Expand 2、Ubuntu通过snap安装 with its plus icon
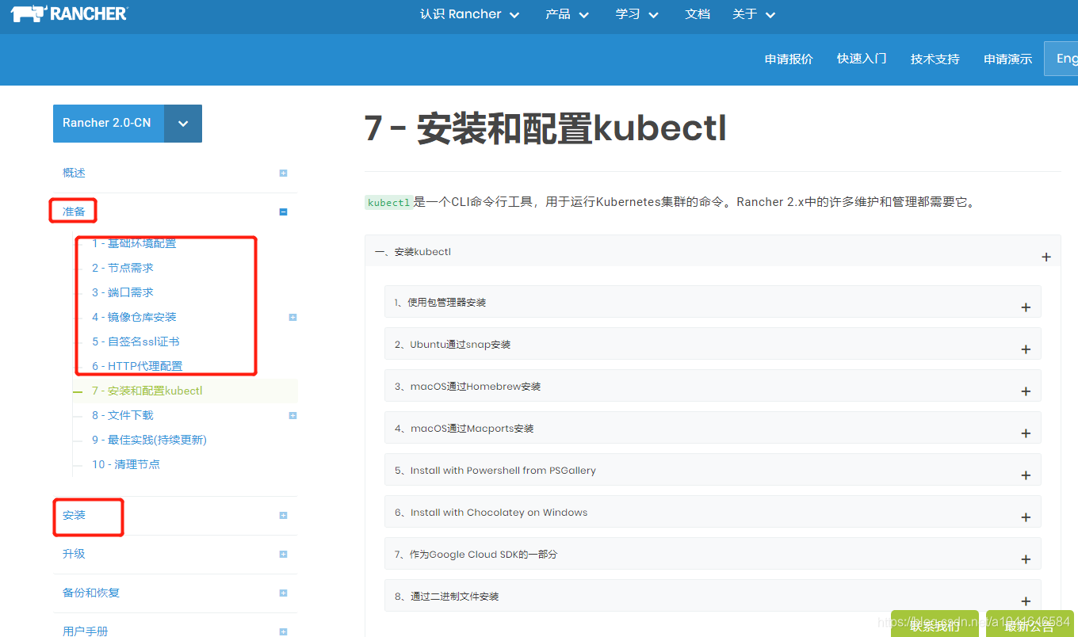Screen dimensions: 1078x637 tap(1026, 349)
